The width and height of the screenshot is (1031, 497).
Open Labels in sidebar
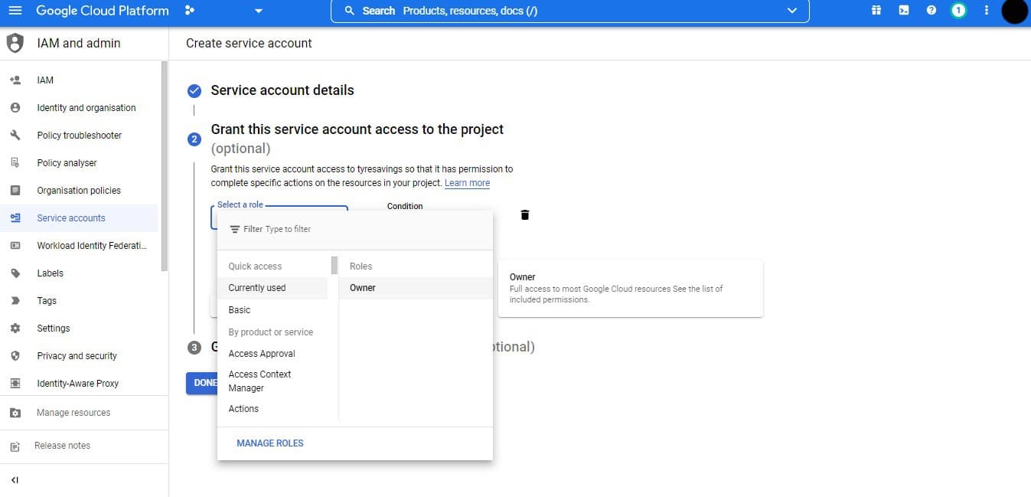[x=51, y=273]
